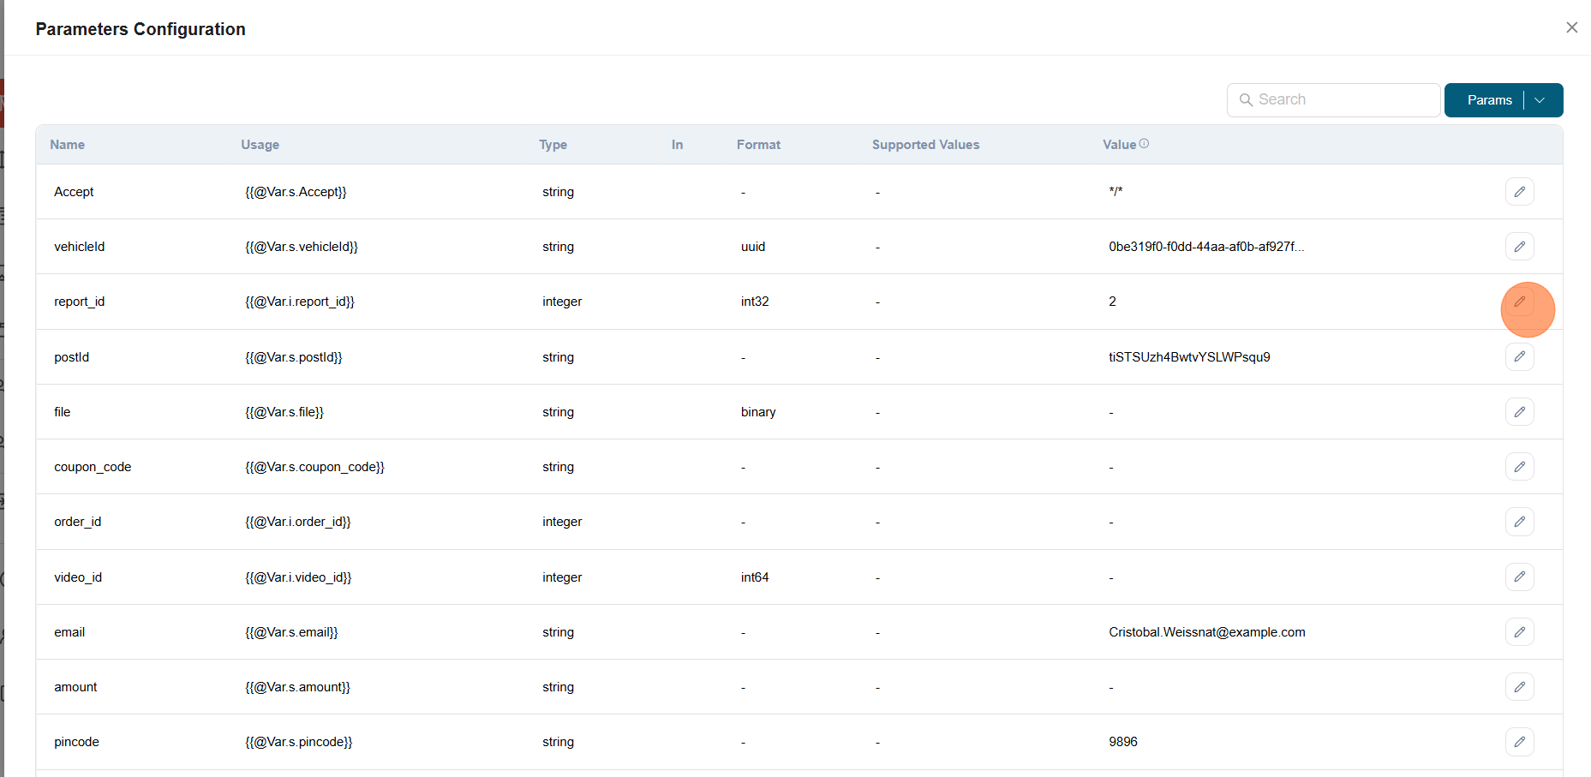Click the email value Cristobal.Weissnat@example.com

1206,631
